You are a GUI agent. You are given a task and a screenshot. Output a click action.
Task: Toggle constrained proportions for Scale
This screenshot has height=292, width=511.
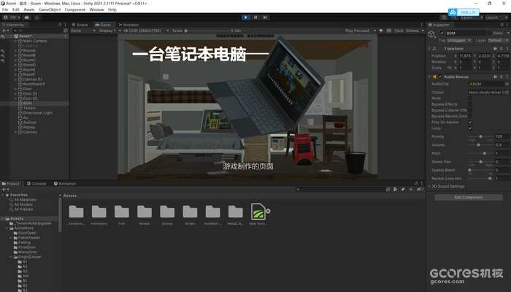(x=450, y=68)
